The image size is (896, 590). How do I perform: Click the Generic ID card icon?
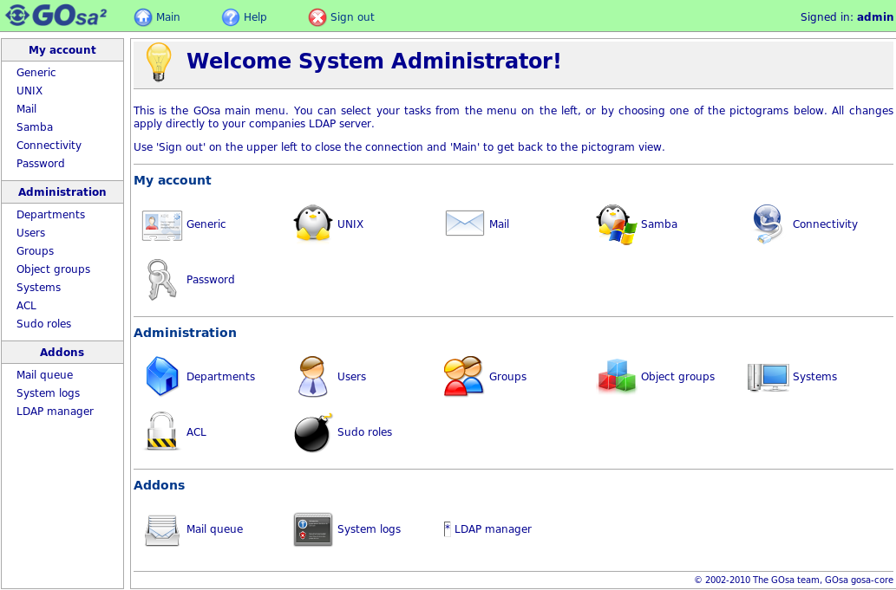pyautogui.click(x=162, y=224)
